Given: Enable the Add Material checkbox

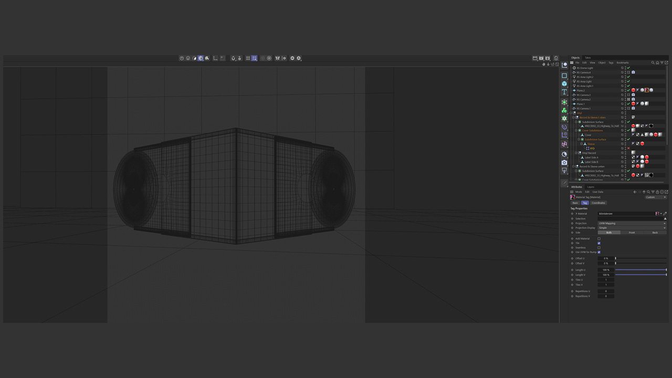Looking at the screenshot, I should (x=598, y=239).
